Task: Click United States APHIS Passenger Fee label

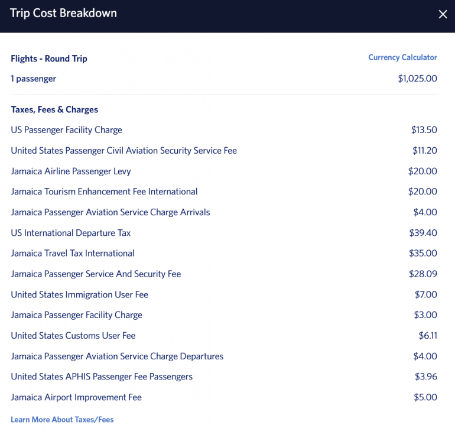Action: [x=102, y=377]
